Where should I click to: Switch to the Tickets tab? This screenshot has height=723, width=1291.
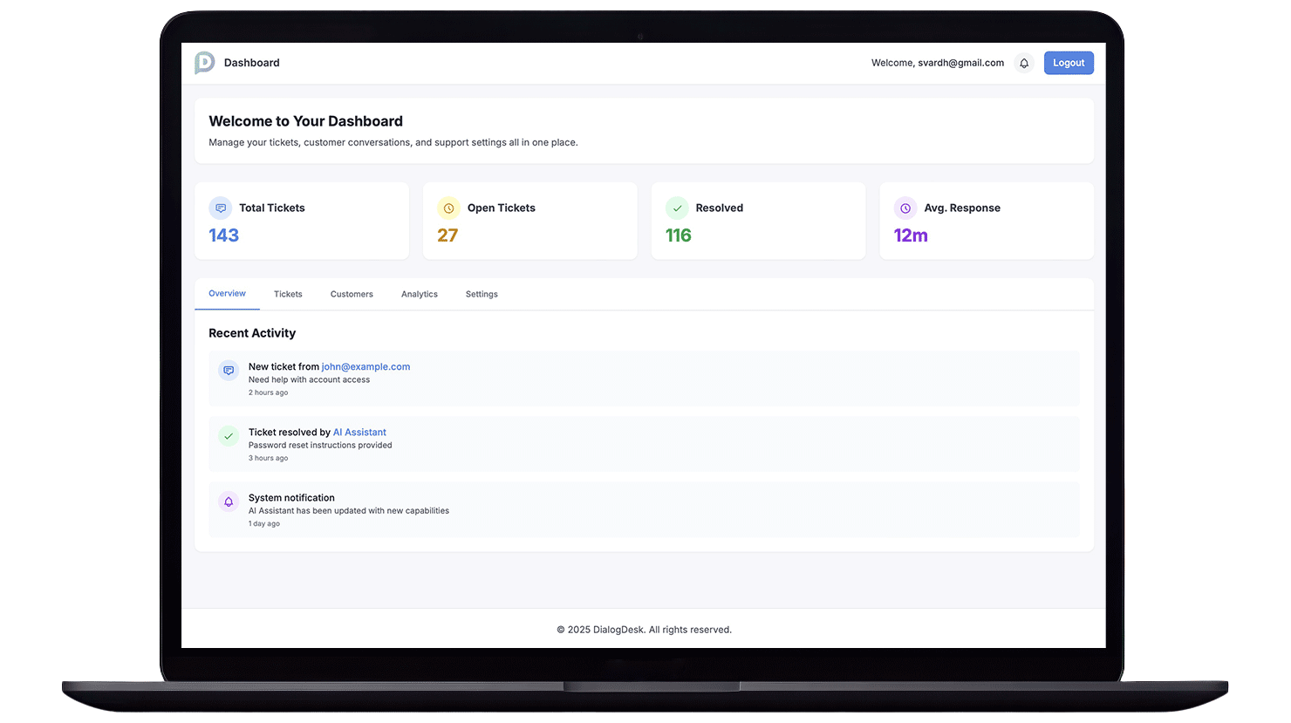(x=288, y=294)
